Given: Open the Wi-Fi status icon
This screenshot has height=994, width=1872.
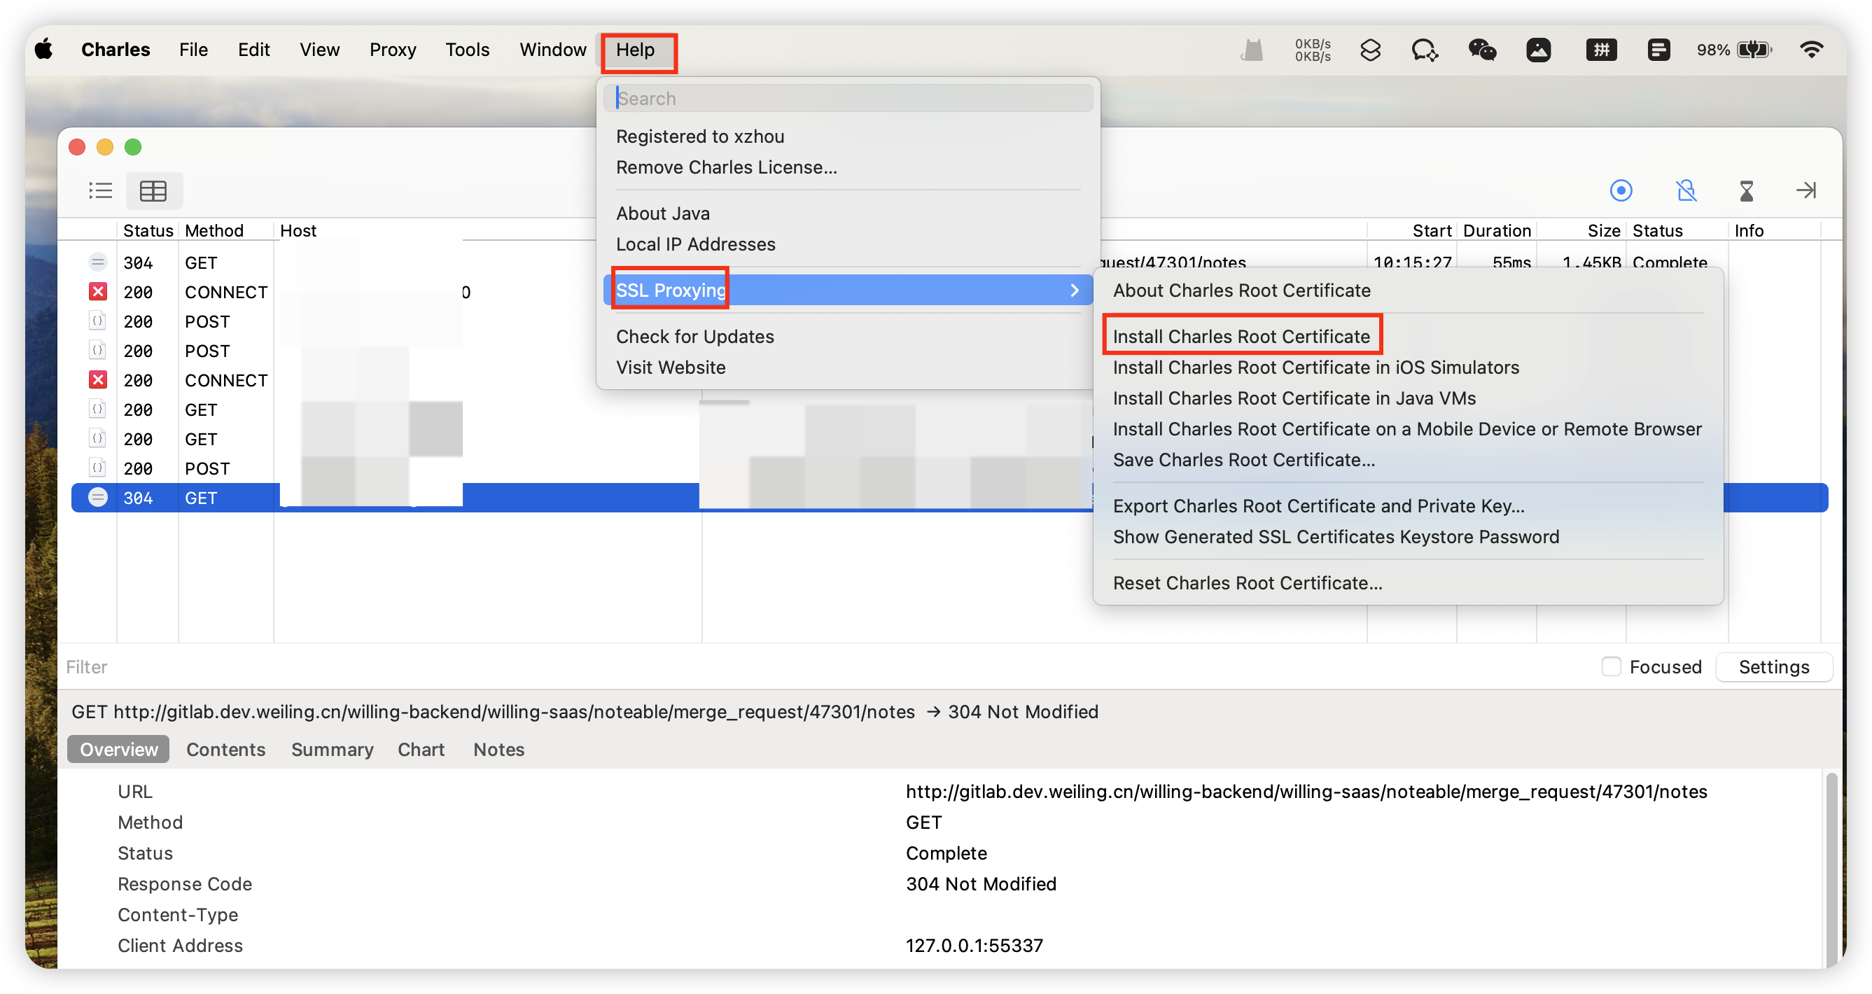Looking at the screenshot, I should click(1811, 50).
